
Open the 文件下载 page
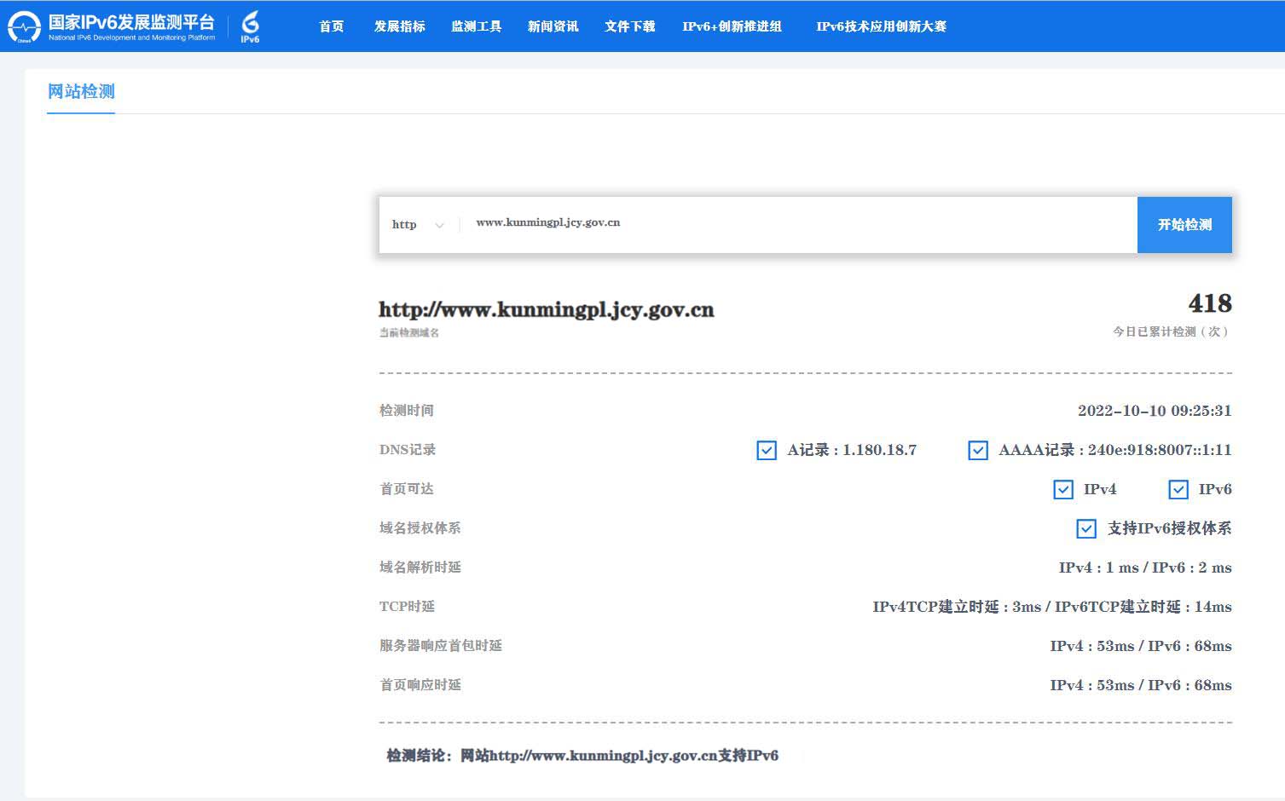(x=629, y=26)
